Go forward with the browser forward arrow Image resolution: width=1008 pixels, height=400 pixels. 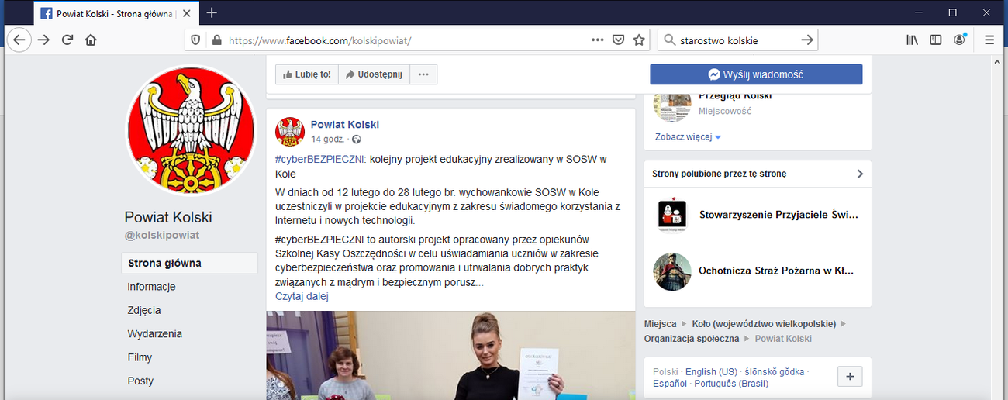pyautogui.click(x=43, y=40)
